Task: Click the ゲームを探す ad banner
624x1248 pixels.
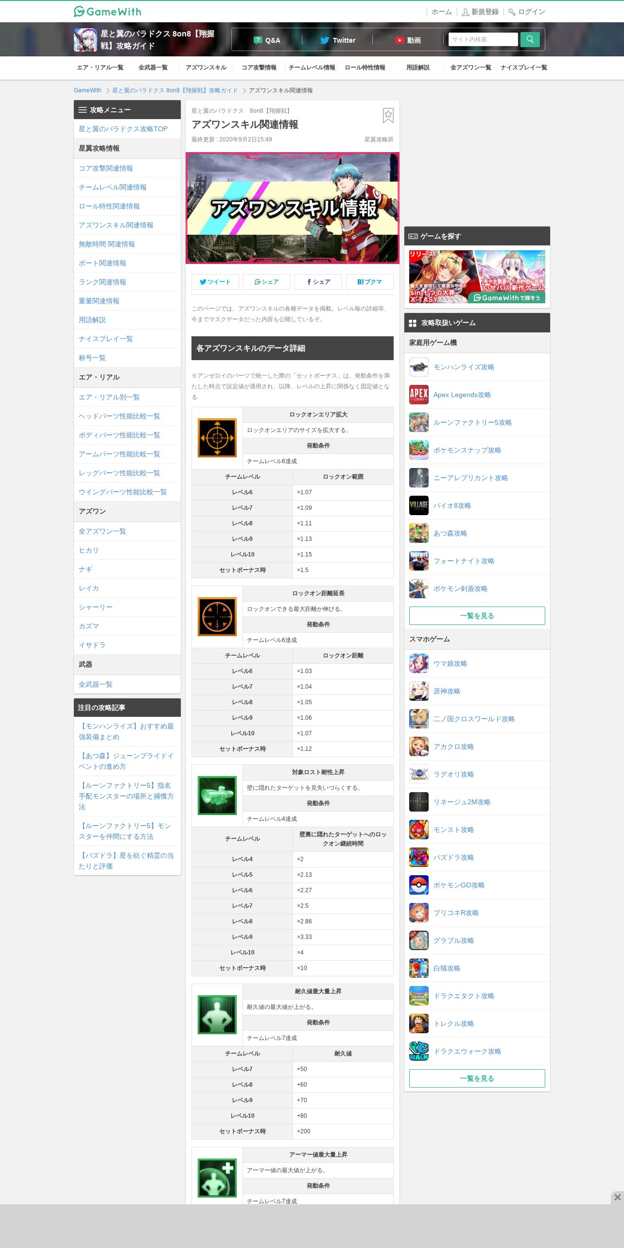Action: click(x=477, y=277)
